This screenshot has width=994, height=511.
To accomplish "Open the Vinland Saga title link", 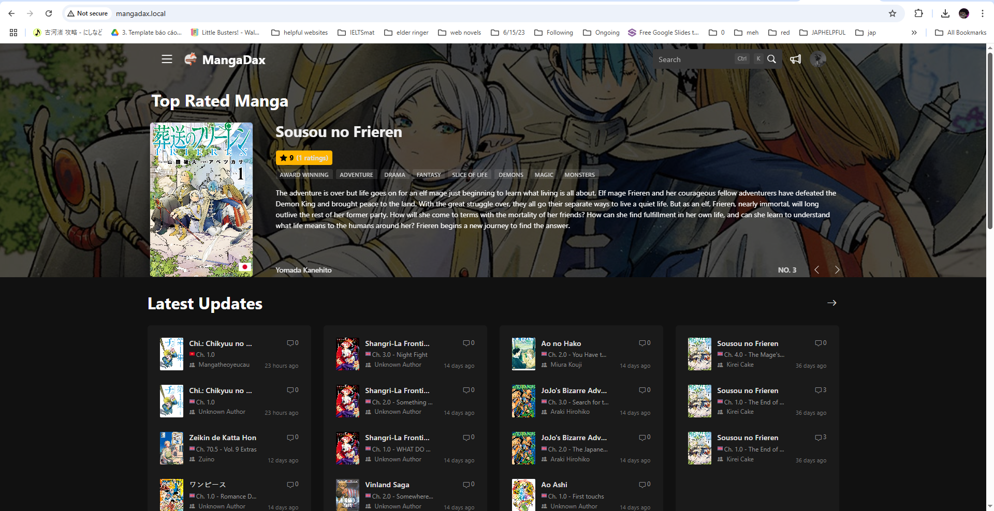I will tap(387, 485).
